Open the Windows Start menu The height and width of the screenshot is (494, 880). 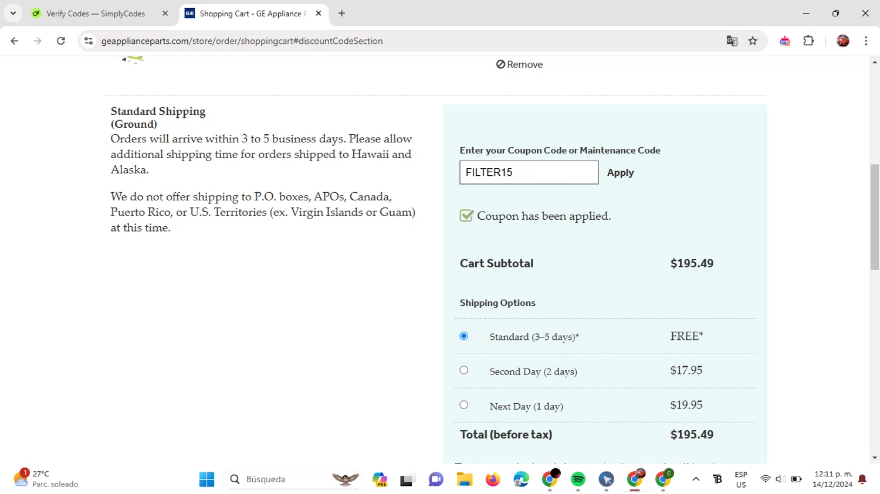point(207,479)
